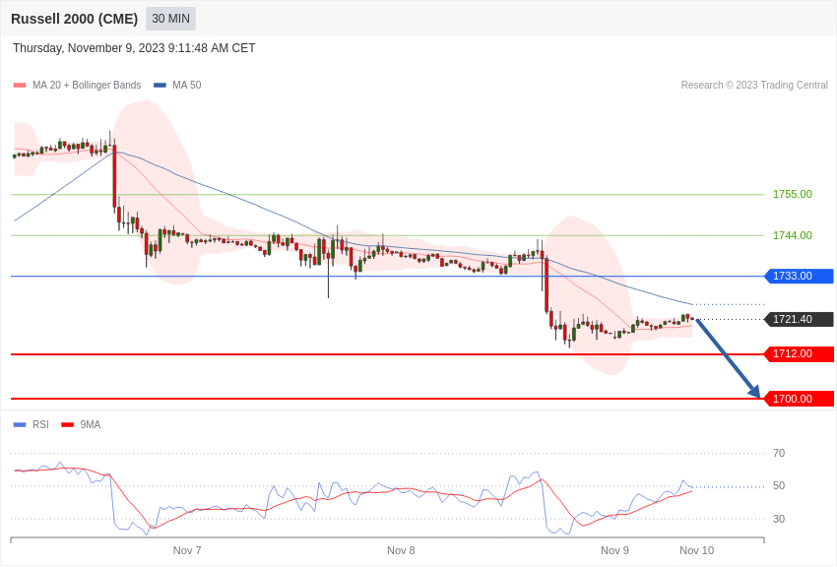Click the RSI 70 axis value
Image resolution: width=837 pixels, height=567 pixels.
779,453
